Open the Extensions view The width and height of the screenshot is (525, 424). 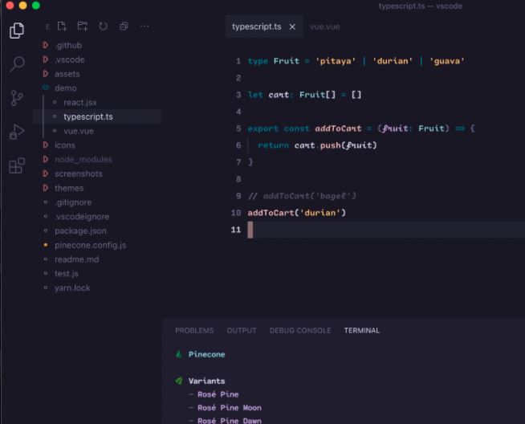[x=17, y=165]
